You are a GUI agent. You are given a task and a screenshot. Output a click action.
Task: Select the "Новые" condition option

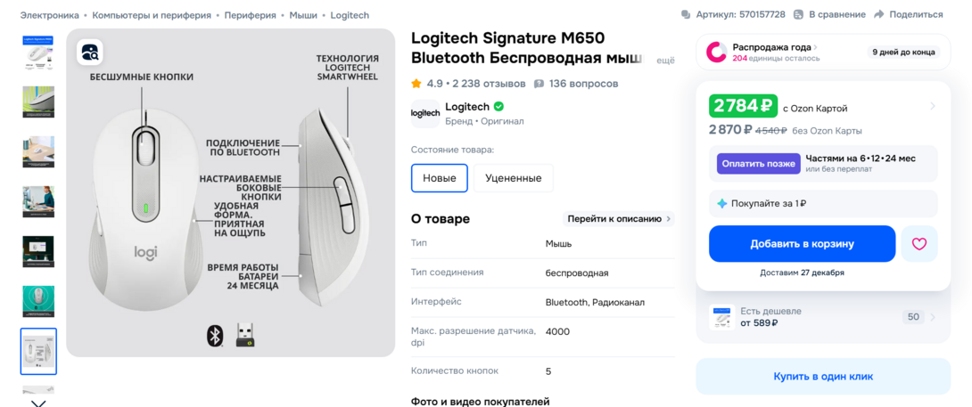tap(439, 177)
